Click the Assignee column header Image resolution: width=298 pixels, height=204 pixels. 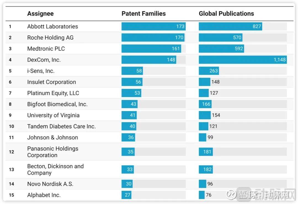[x=40, y=14]
